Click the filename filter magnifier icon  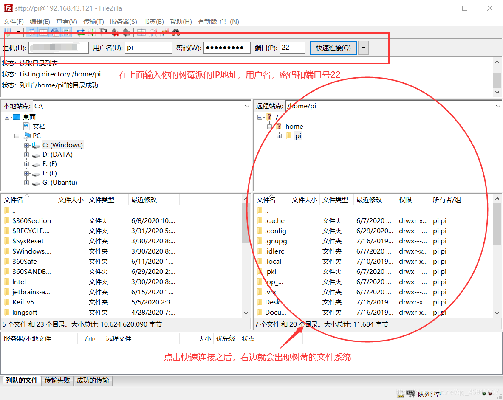point(153,32)
